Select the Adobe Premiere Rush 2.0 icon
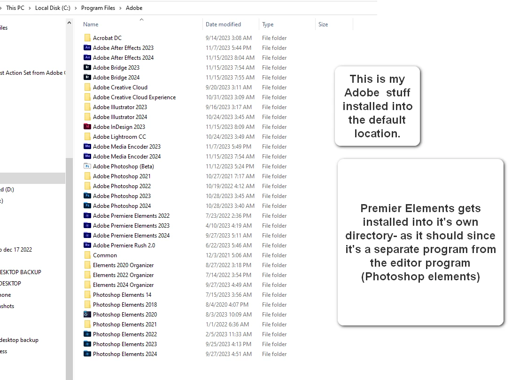 (87, 245)
